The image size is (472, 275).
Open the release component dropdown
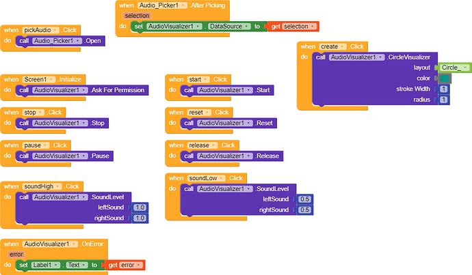(202, 145)
